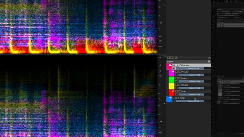The height and width of the screenshot is (137, 244).
Task: Click the small arrow-shaped button above Layers header
Action: pos(176,58)
